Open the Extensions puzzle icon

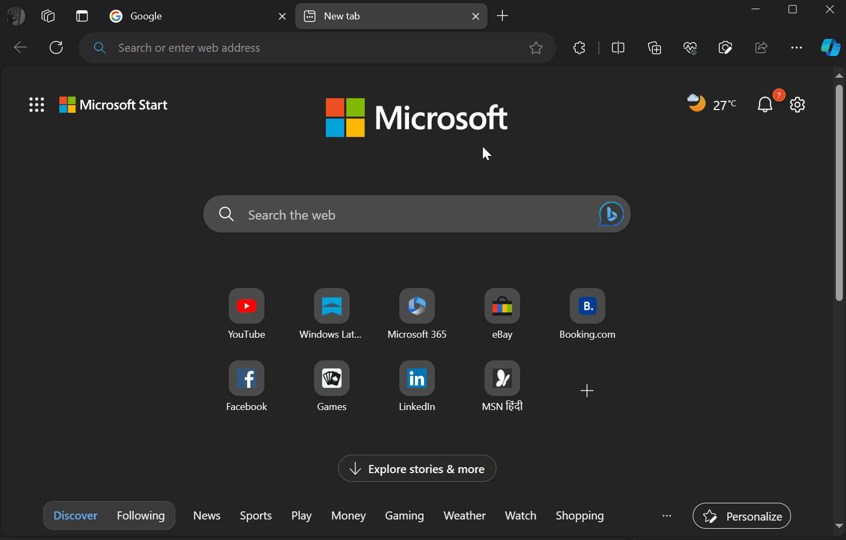coord(579,48)
